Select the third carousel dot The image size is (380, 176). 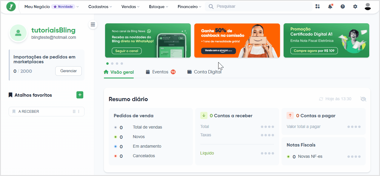117,64
